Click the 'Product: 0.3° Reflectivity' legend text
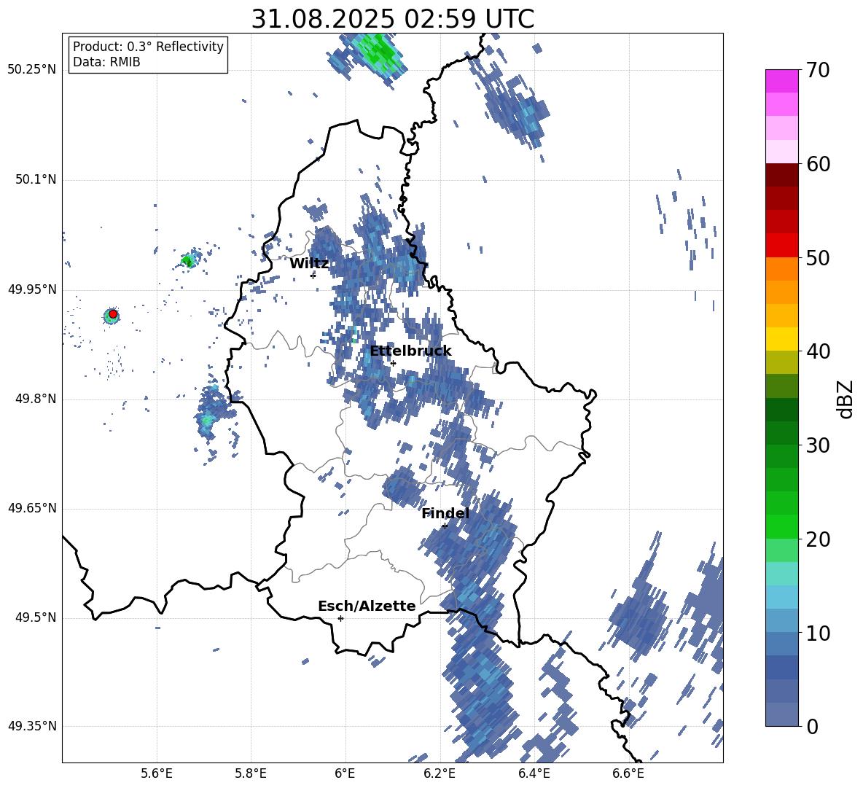The image size is (863, 788). 148,47
